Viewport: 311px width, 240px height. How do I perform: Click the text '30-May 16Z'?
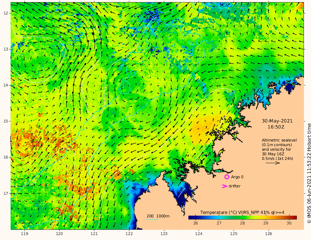click(273, 154)
